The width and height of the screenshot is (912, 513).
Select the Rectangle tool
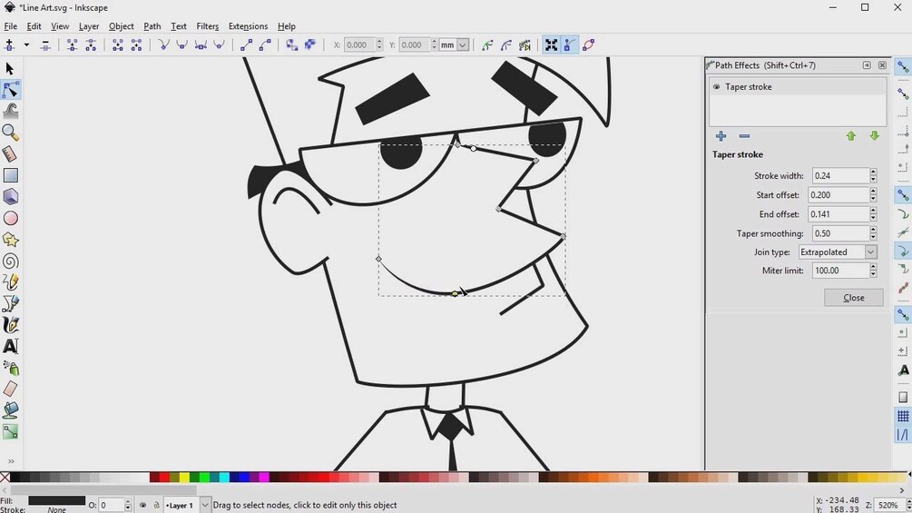(11, 175)
